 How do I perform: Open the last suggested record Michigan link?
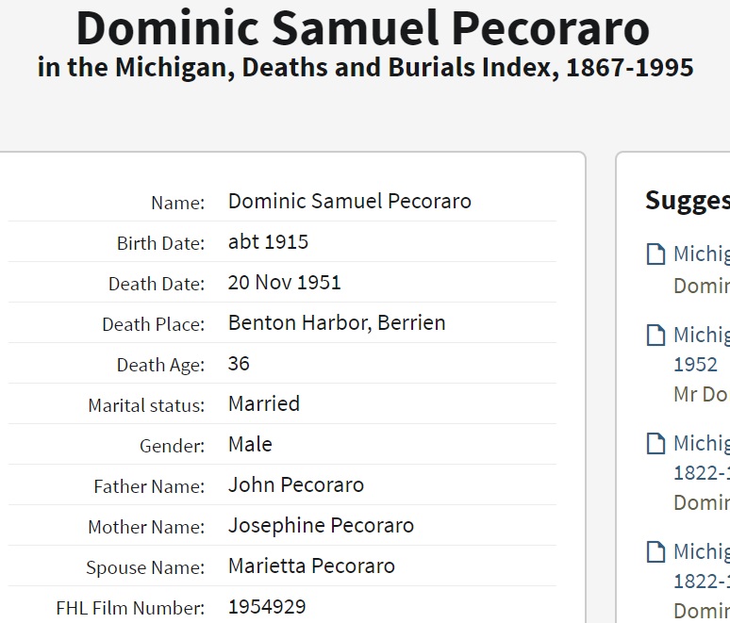click(x=702, y=552)
